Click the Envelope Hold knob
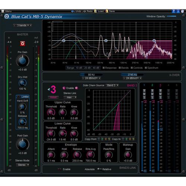Image resolution: width=186 pixels, height=186 pixels. click(x=64, y=155)
